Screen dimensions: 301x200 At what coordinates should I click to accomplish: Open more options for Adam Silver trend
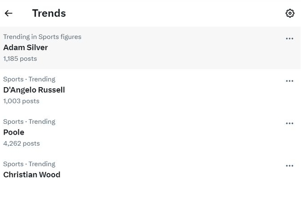click(x=290, y=39)
